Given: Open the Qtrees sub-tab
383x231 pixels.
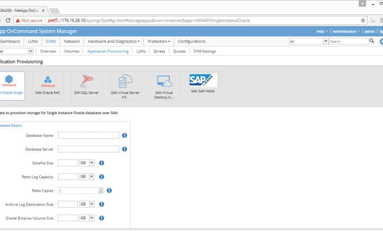Looking at the screenshot, I should pyautogui.click(x=159, y=51).
